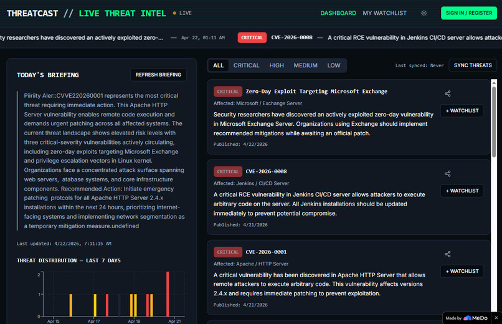Select the CVE-2026-0008 card title
The image size is (502, 324).
(x=266, y=171)
